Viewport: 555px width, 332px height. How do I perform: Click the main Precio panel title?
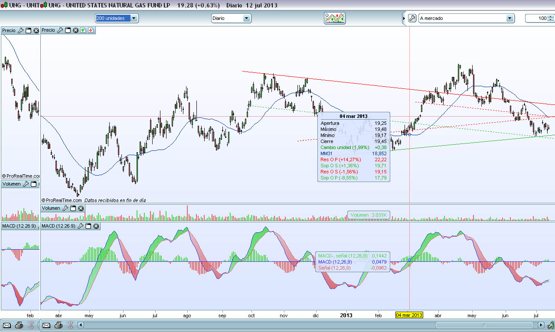tap(49, 30)
